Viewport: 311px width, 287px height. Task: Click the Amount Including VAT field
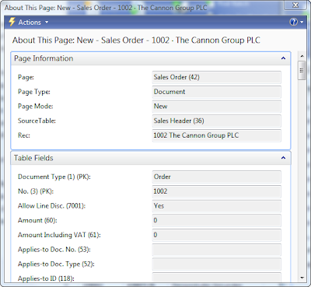[x=217, y=235]
